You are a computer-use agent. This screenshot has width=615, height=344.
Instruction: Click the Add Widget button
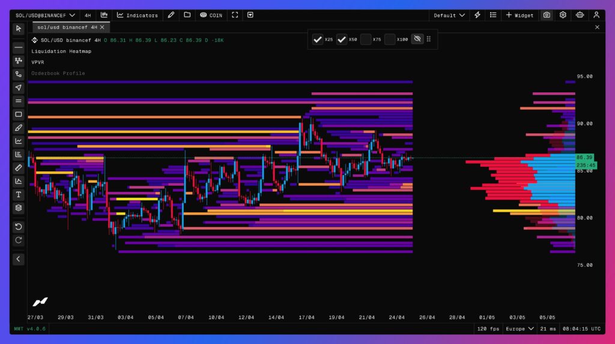[520, 15]
